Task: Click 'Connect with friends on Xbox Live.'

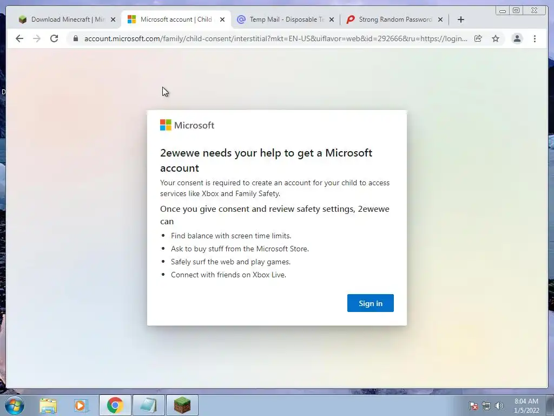Action: click(229, 275)
